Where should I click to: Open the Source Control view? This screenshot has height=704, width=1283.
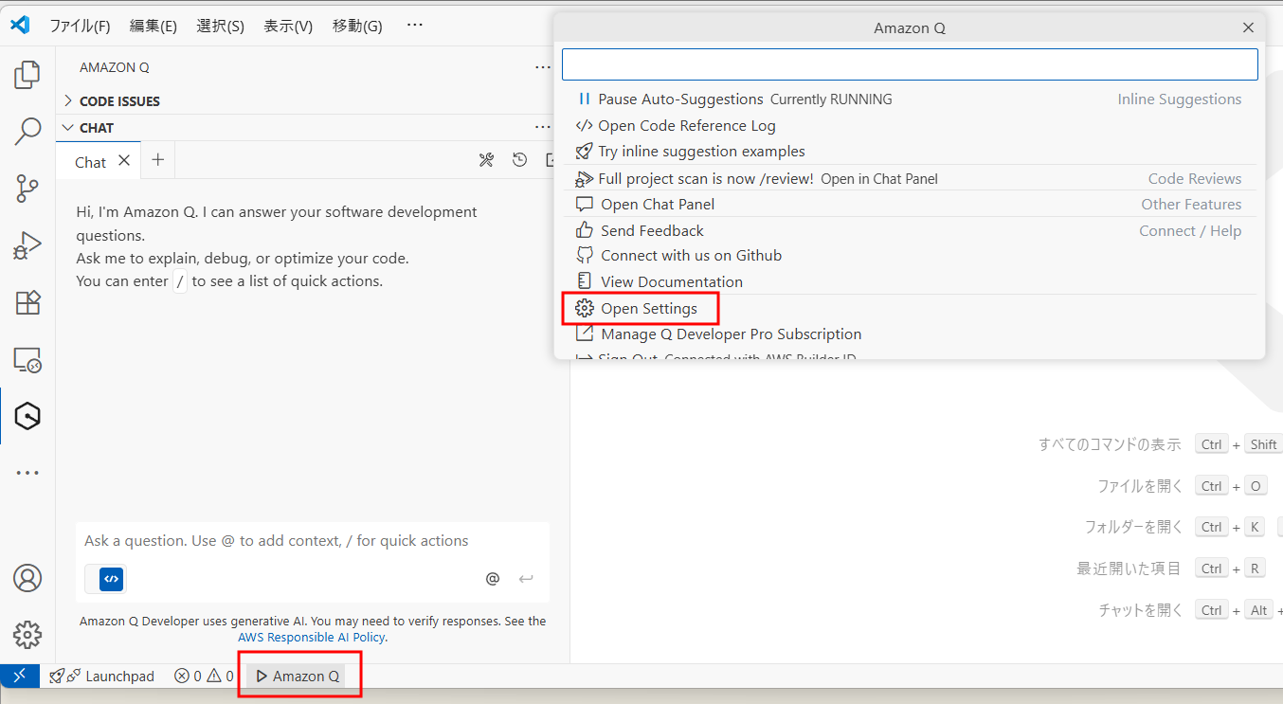point(27,189)
